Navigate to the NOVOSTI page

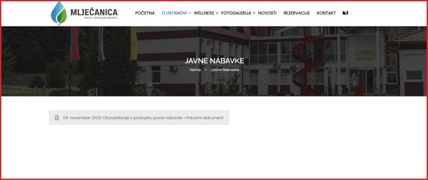point(267,13)
